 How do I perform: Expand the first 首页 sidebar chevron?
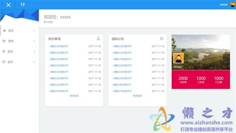(x=34, y=31)
